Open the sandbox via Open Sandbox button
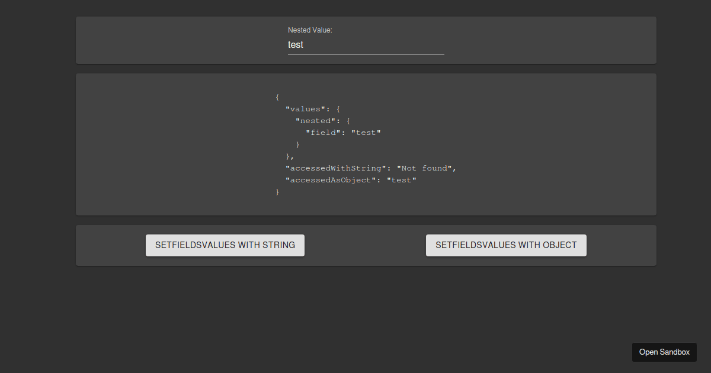The width and height of the screenshot is (711, 373). [664, 352]
